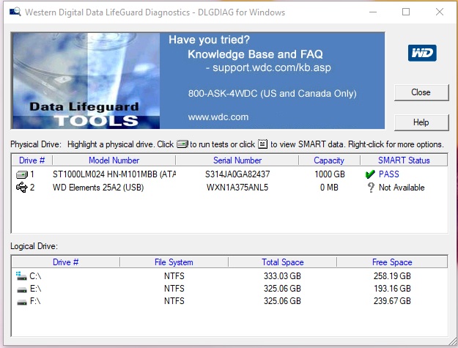The width and height of the screenshot is (458, 348).
Task: Click the run tests icon in instructions
Action: (x=182, y=144)
